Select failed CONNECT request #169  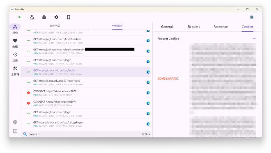86,103
